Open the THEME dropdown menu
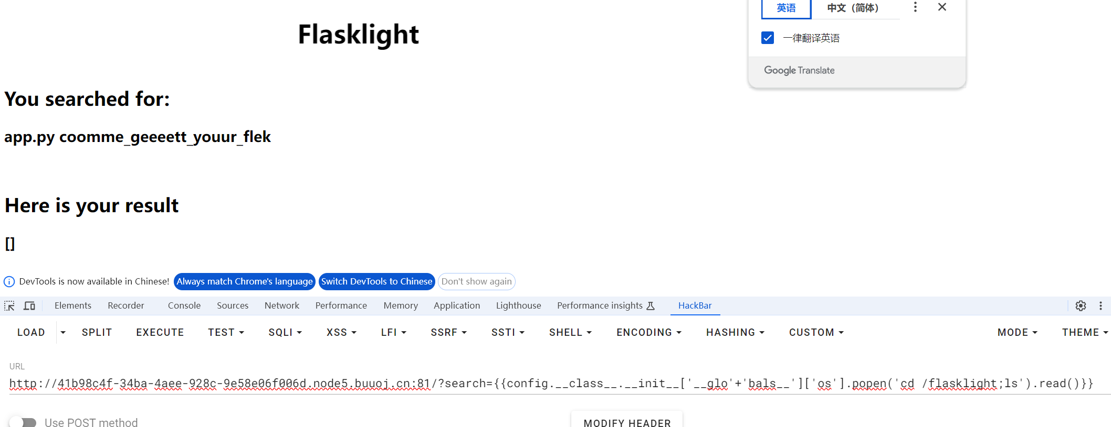 pos(1085,332)
